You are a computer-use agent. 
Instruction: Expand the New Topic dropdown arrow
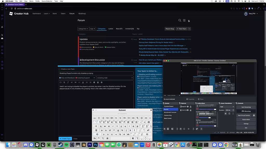point(189,29)
